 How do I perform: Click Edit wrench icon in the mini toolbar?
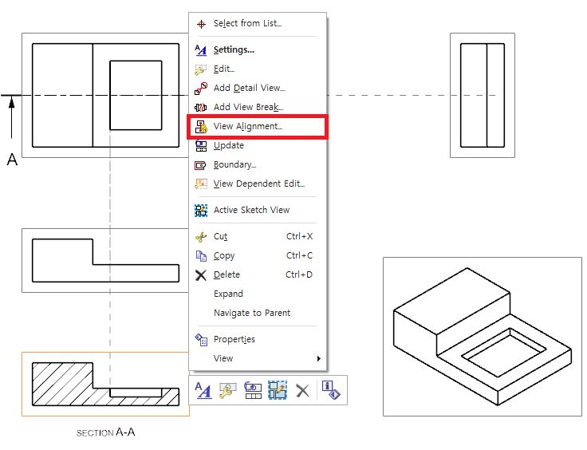(228, 390)
